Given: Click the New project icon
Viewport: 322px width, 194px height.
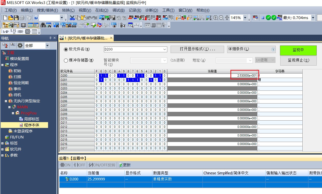Looking at the screenshot, I should pos(5,18).
